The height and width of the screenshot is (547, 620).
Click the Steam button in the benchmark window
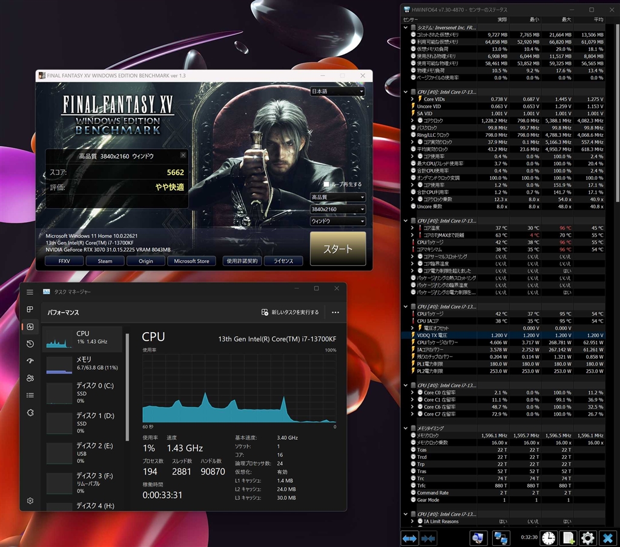coord(105,261)
